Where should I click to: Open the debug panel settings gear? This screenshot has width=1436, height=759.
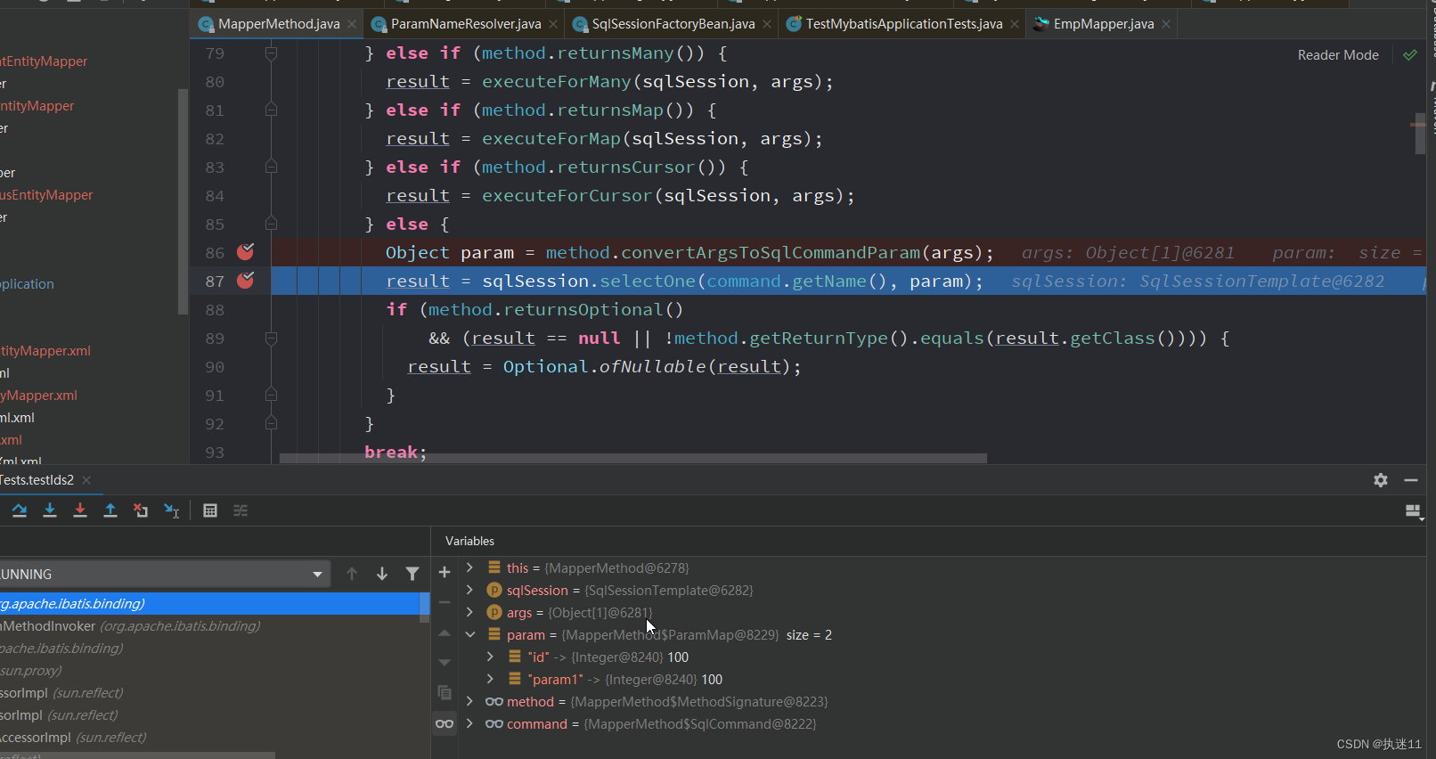[x=1381, y=480]
